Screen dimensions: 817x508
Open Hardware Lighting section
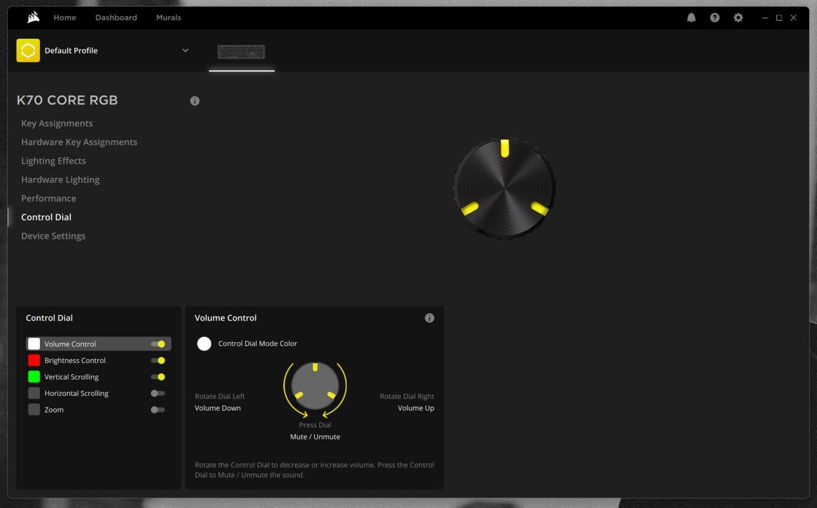61,179
